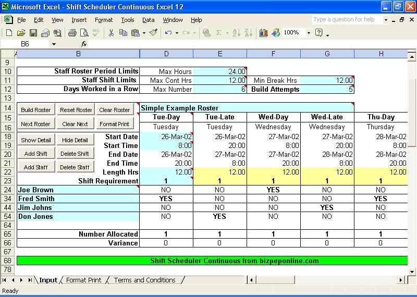Open the Chart Wizard icon
This screenshot has height=297, width=417.
tap(263, 33)
